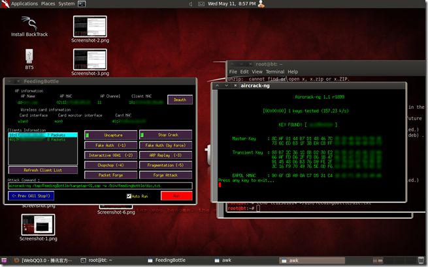Open the mail envelope icon in top panel
This screenshot has height=267, width=428.
point(201,4)
